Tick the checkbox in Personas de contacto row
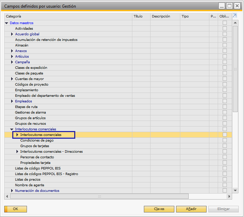Screen dimensions: 244x217 point(225,157)
